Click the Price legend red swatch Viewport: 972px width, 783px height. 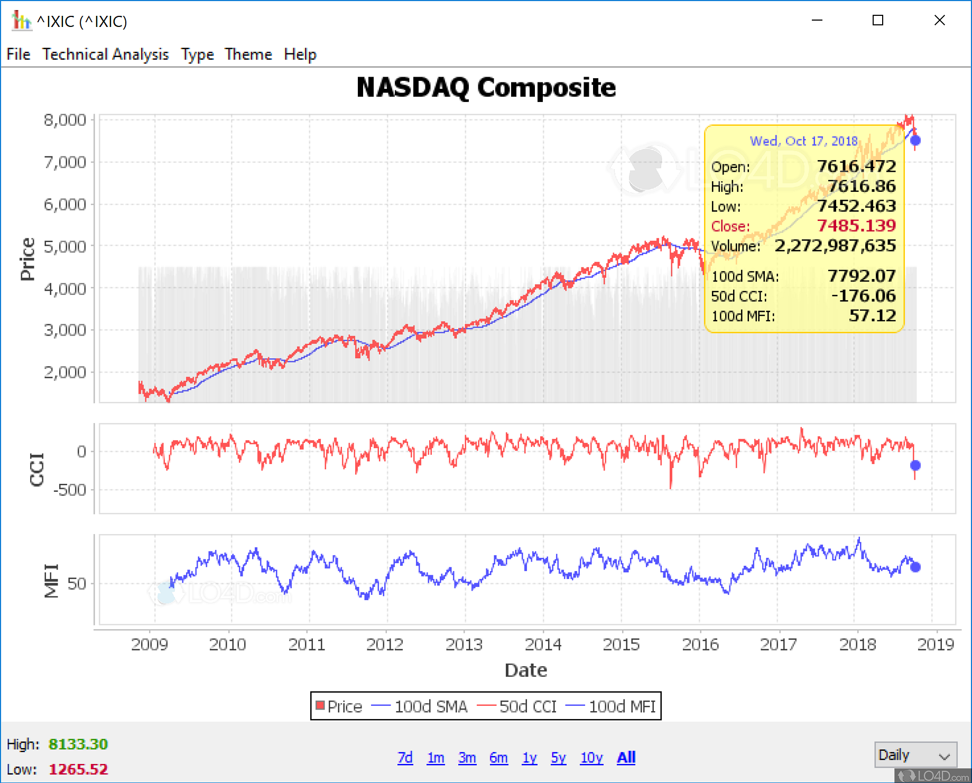point(320,705)
